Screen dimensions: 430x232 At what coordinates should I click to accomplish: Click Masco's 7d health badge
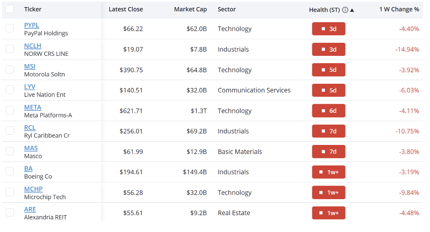328,152
